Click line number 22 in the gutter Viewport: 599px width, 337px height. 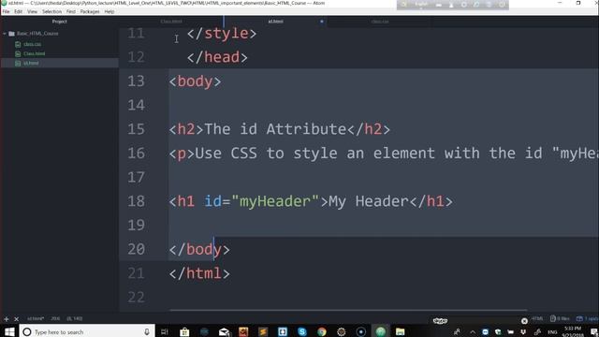click(136, 298)
